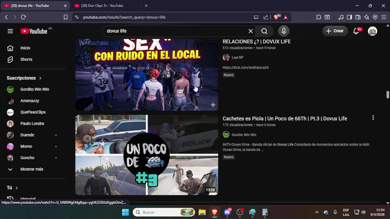The width and height of the screenshot is (390, 219).
Task: Click Gordito Win Win result avatar
Action: click(x=226, y=134)
